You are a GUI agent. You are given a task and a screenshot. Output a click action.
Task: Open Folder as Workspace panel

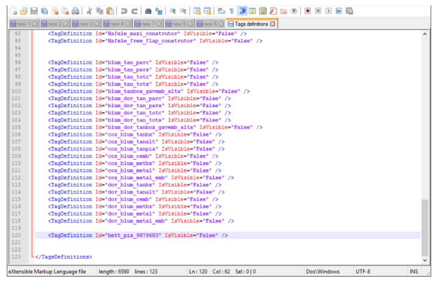click(x=284, y=11)
